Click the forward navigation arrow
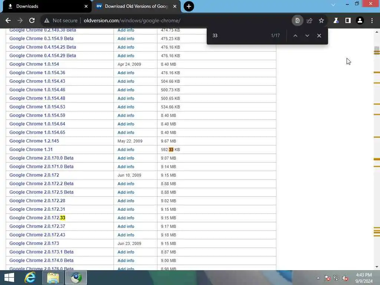 coord(20,21)
